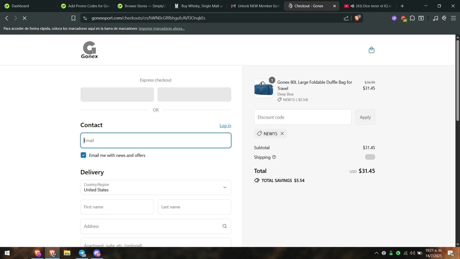Switch to Buy Whisky, Single Malt tab
The width and height of the screenshot is (460, 259).
pyautogui.click(x=199, y=6)
